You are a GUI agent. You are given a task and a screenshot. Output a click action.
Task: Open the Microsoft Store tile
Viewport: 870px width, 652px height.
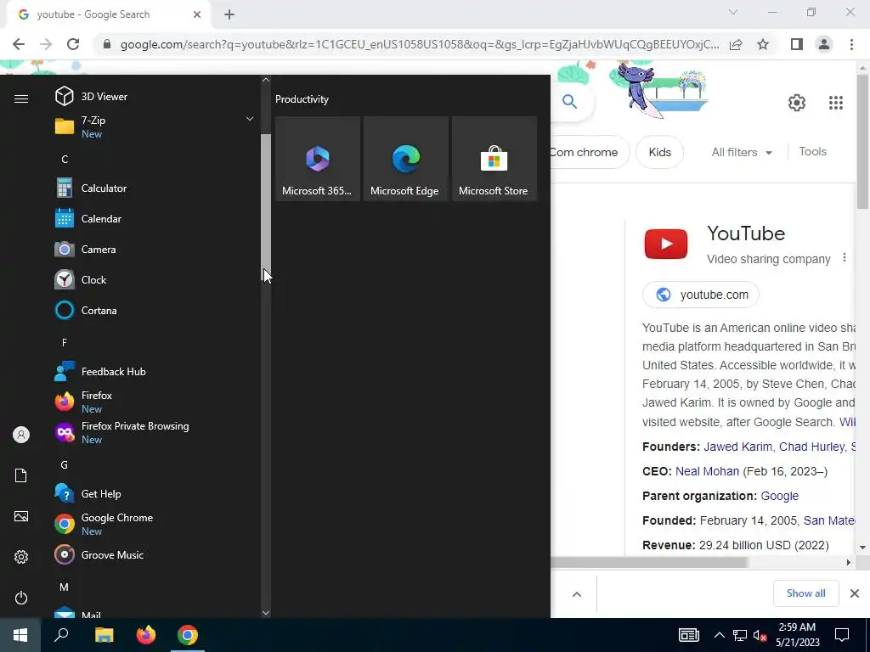[x=494, y=159]
